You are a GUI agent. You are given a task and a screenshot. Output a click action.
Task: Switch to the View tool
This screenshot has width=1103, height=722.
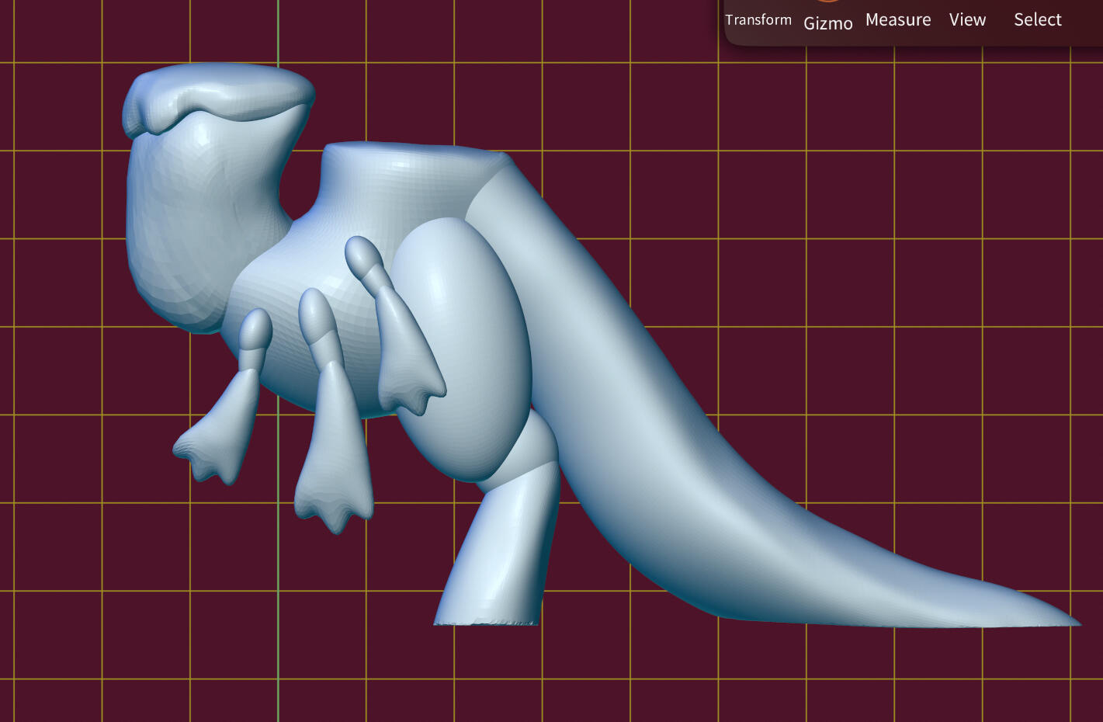point(967,20)
